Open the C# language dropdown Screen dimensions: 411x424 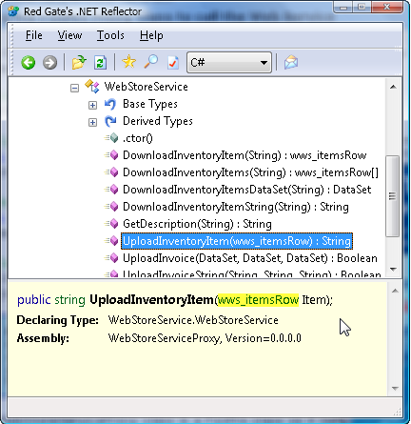click(229, 63)
